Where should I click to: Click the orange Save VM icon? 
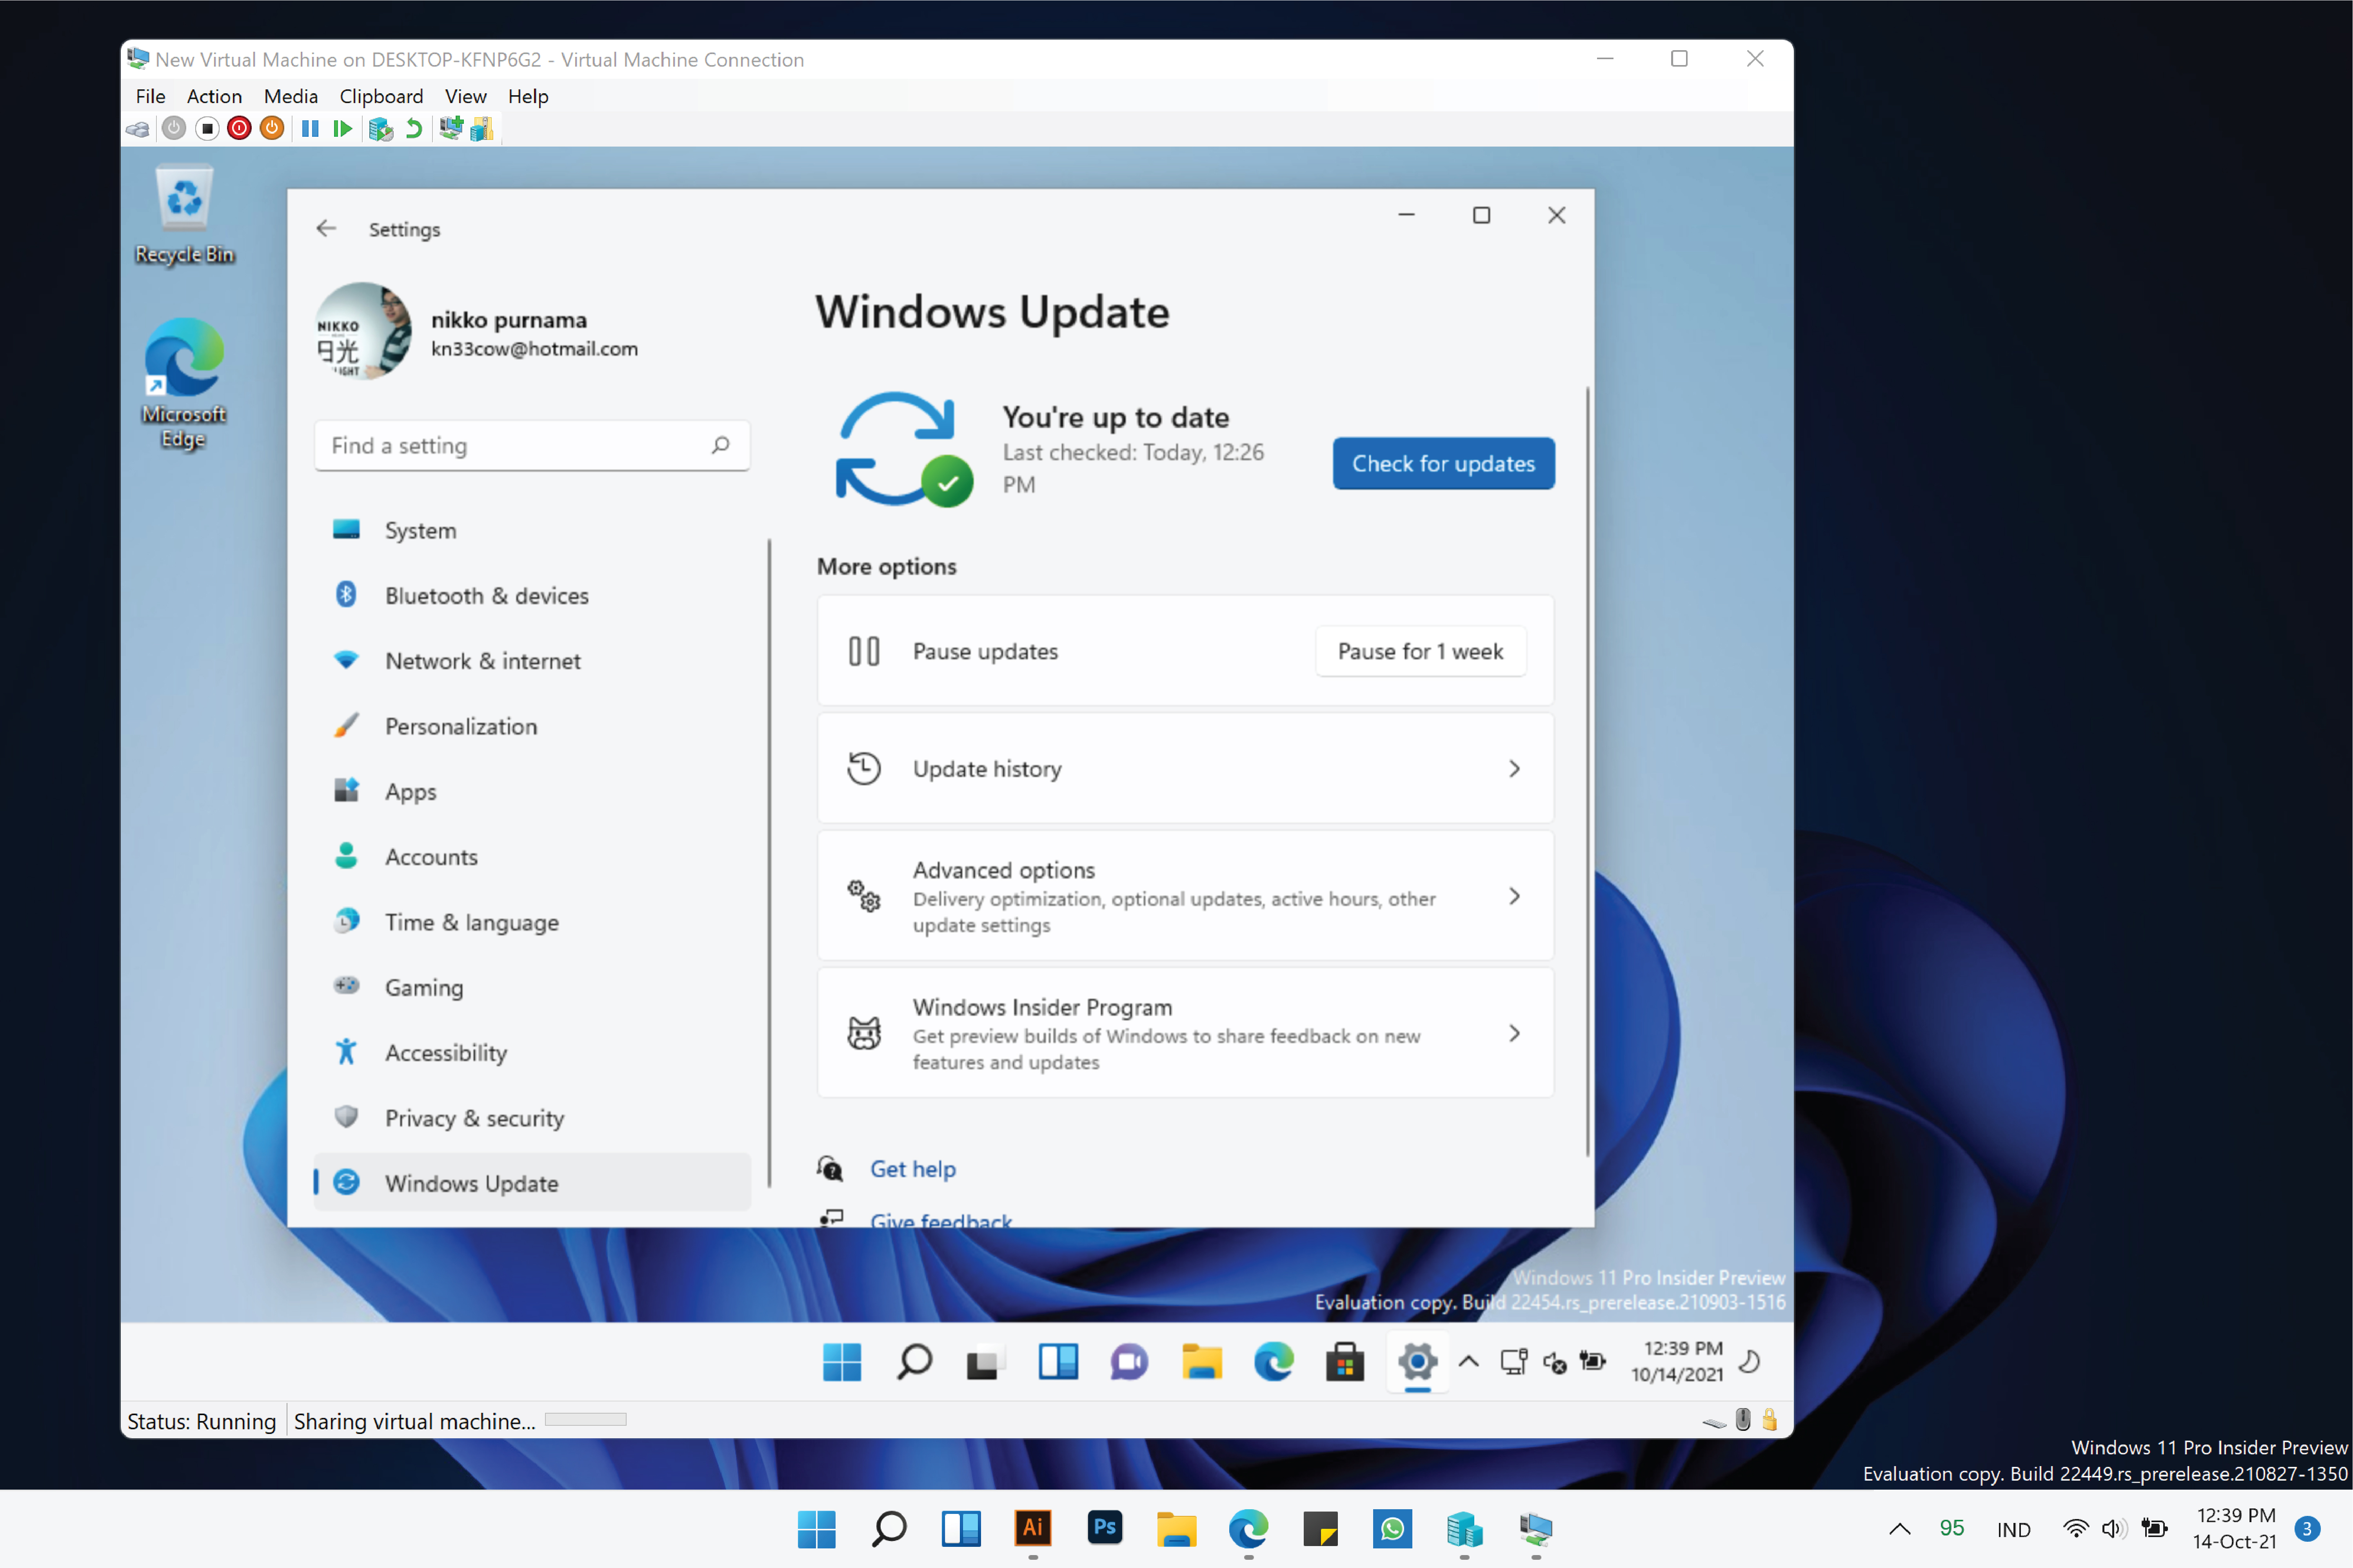pos(272,129)
